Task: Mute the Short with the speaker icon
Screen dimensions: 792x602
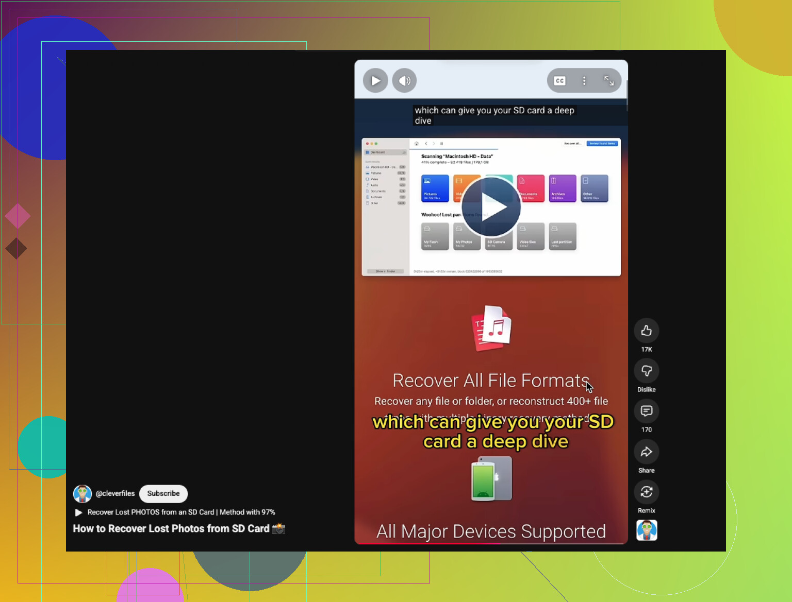Action: tap(404, 80)
